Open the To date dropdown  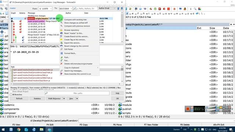pyautogui.click(x=71, y=9)
